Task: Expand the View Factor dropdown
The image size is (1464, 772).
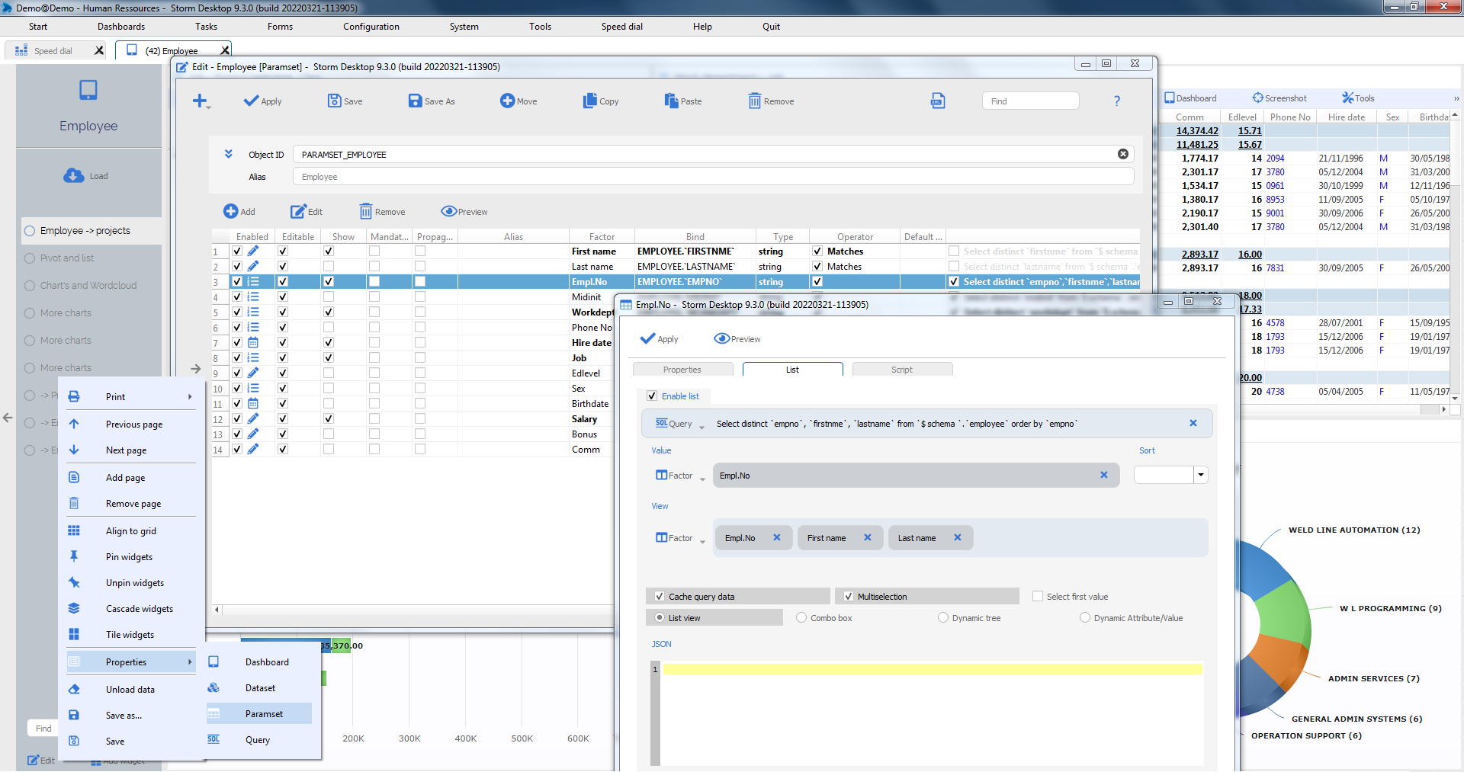Action: tap(702, 541)
